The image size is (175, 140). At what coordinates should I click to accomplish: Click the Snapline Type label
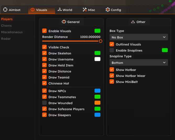121,56
